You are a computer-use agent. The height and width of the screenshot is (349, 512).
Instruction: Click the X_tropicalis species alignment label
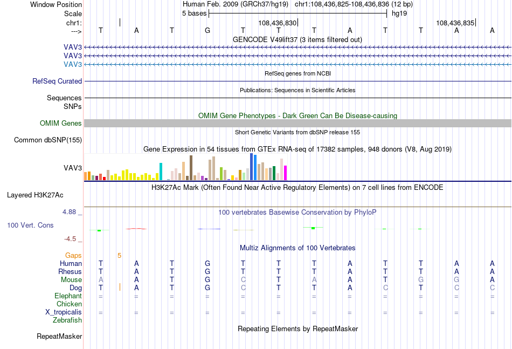click(64, 312)
